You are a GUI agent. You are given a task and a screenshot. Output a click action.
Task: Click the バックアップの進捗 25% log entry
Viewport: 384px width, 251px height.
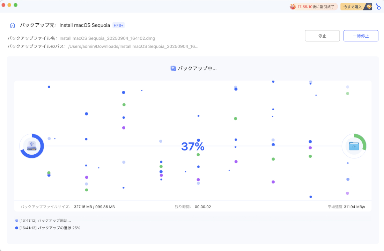51,228
